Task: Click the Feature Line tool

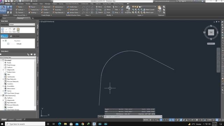Action: (x=34, y=9)
